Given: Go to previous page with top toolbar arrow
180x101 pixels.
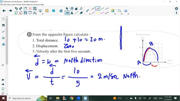Looking at the screenshot, I should [x=4, y=11].
